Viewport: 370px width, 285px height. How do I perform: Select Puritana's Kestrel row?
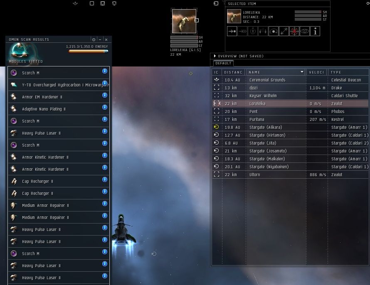[x=291, y=119]
